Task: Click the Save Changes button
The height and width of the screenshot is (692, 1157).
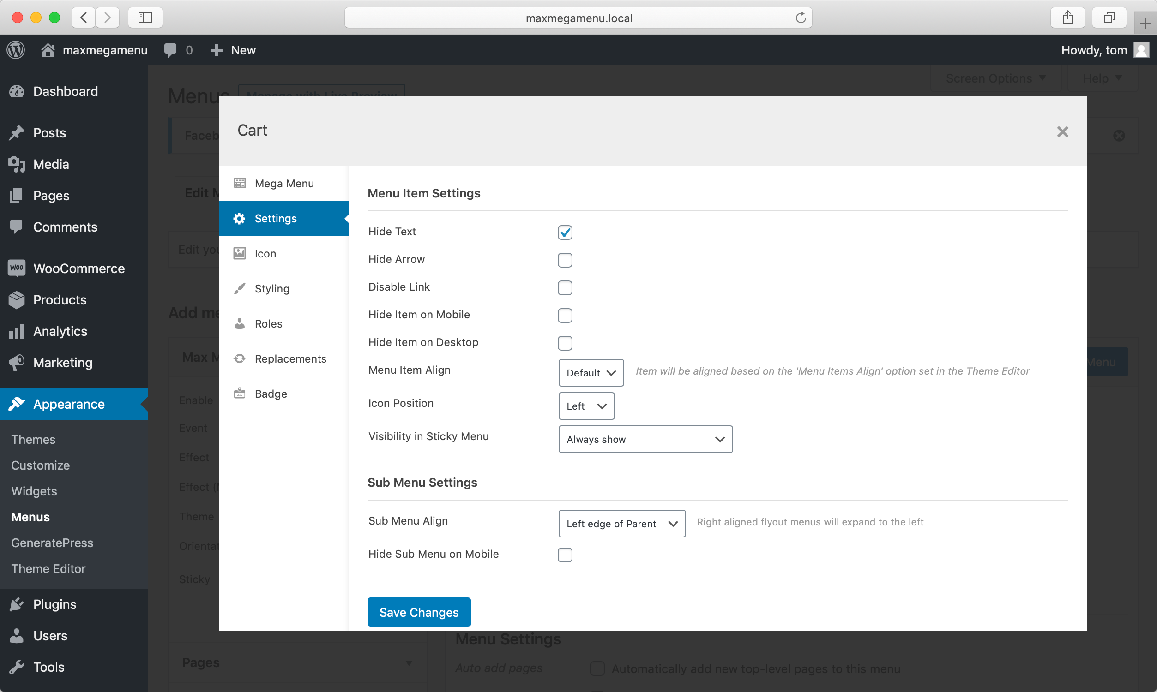Action: tap(418, 612)
